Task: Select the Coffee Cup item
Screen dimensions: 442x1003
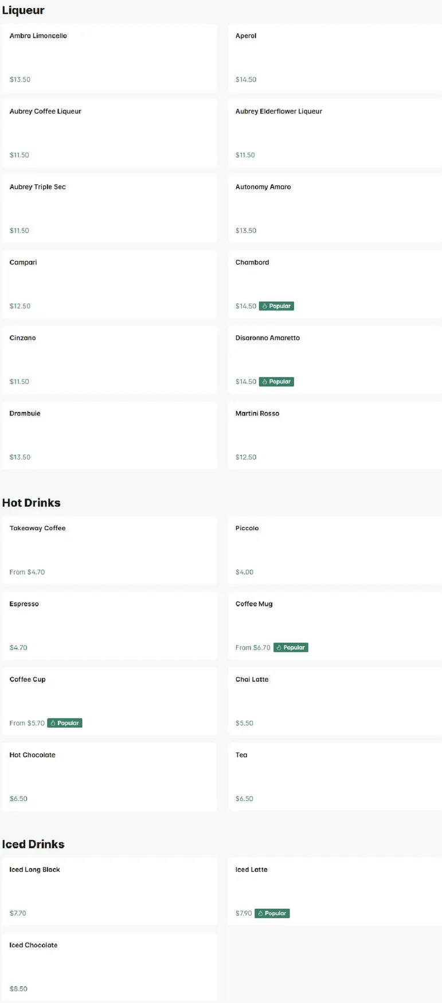Action: coord(109,701)
